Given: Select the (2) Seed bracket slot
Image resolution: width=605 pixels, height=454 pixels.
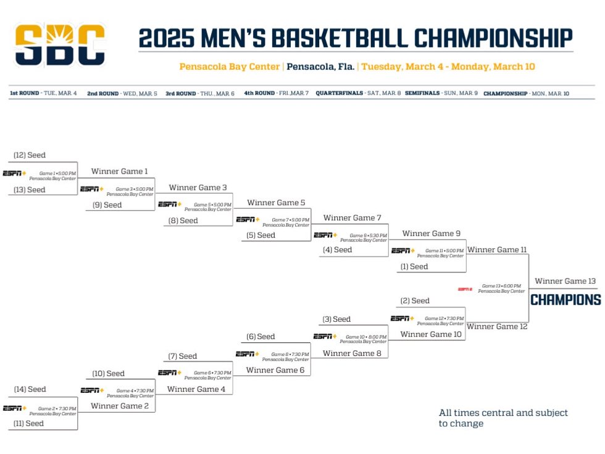Looking at the screenshot, I should (415, 301).
